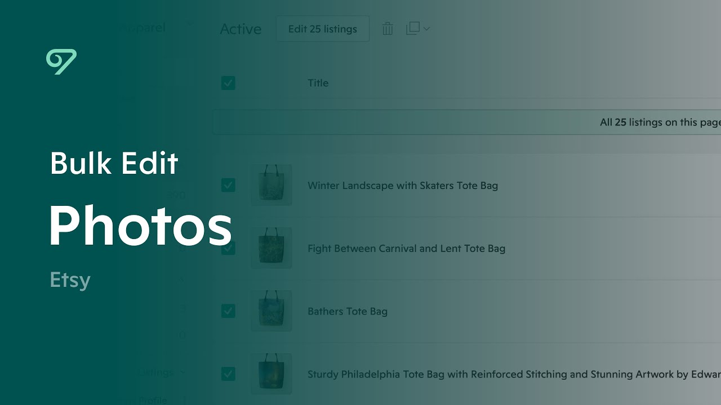This screenshot has width=721, height=405.
Task: Uncheck Fight Between Carnival and Lent checkbox
Action: 228,248
